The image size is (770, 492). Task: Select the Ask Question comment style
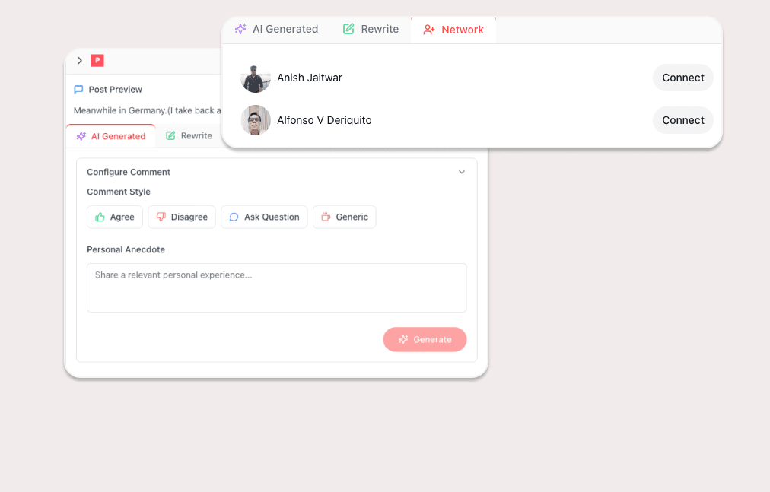click(264, 217)
